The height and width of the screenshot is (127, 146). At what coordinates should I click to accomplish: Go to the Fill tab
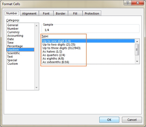coord(75,13)
